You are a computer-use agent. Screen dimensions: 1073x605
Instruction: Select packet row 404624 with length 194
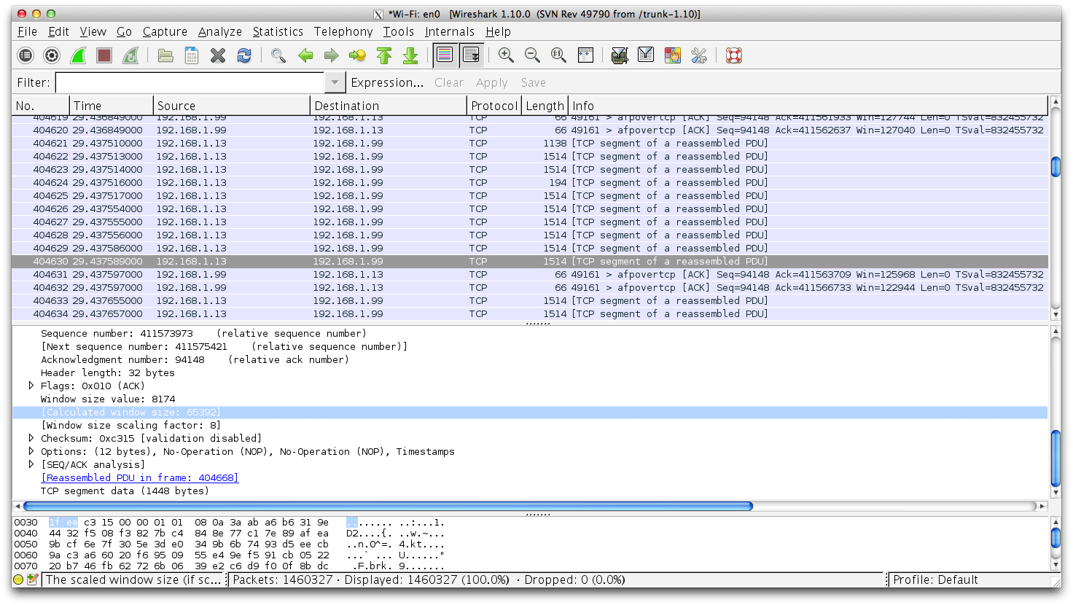pos(530,182)
